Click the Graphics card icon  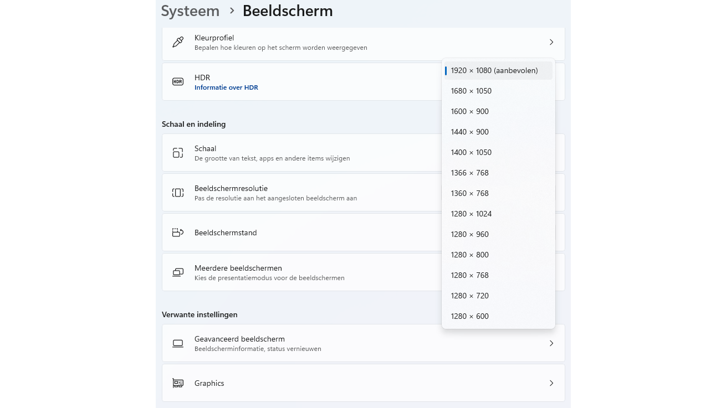(178, 383)
